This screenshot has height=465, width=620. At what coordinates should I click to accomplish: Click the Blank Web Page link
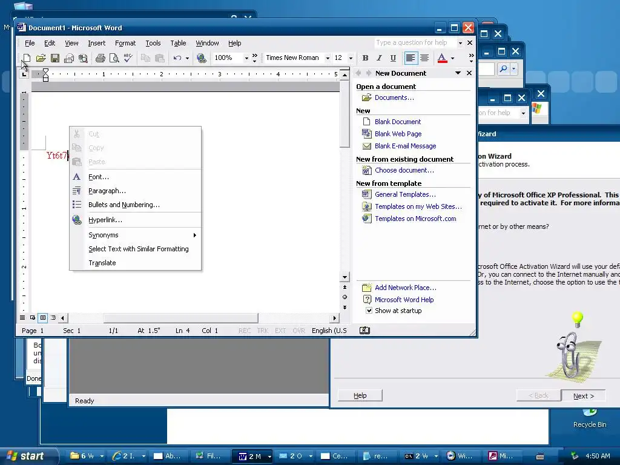(398, 134)
